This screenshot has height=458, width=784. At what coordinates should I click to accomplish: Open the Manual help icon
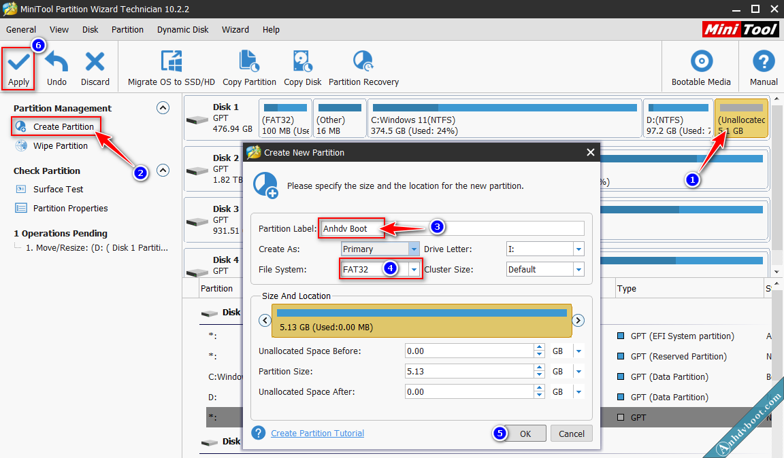coord(764,69)
